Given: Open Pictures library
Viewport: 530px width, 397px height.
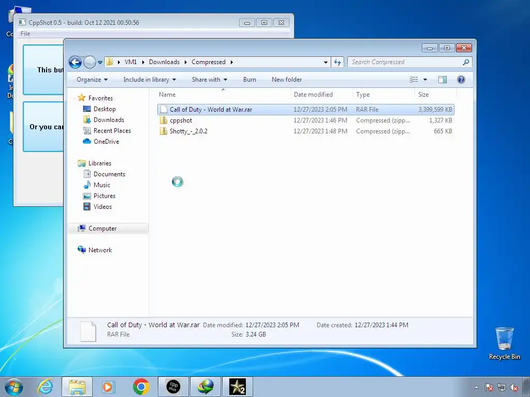Looking at the screenshot, I should click(104, 196).
